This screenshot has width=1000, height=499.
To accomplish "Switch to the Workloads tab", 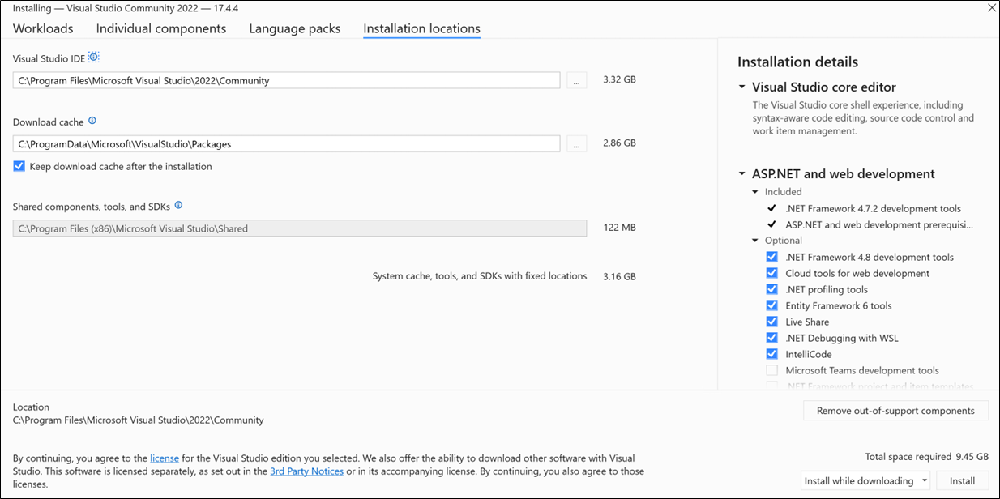I will [x=43, y=28].
